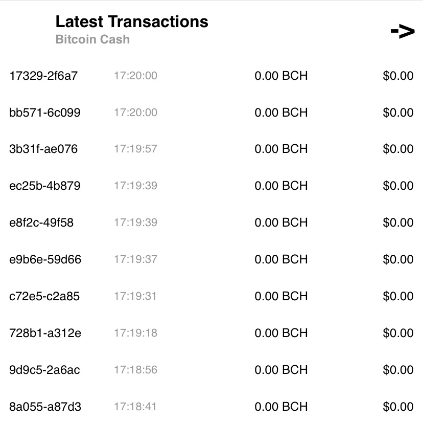Open transaction e8f2c-49f58
Screen dimensions: 423x422
click(x=41, y=223)
